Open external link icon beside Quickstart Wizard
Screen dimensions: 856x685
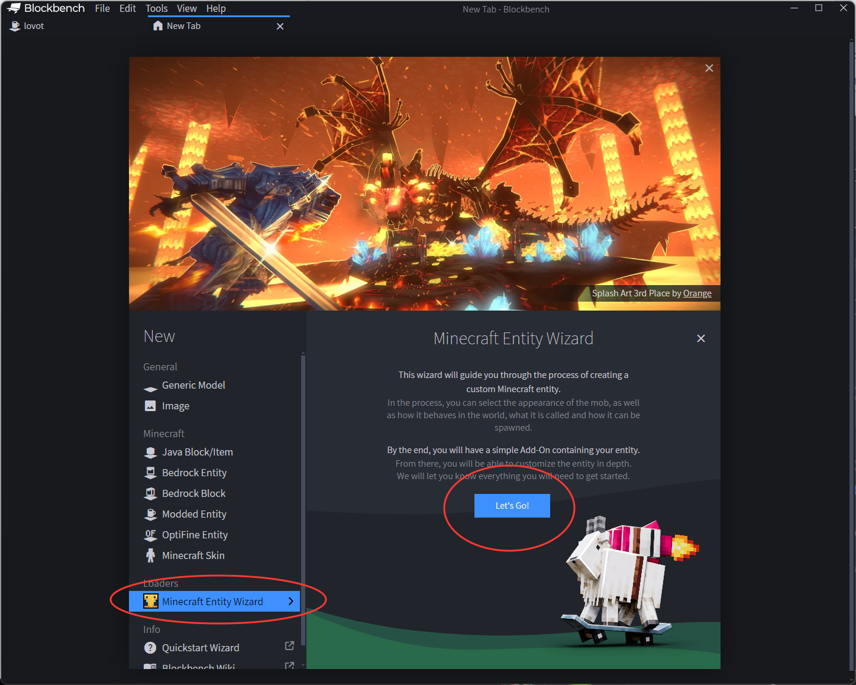click(289, 646)
